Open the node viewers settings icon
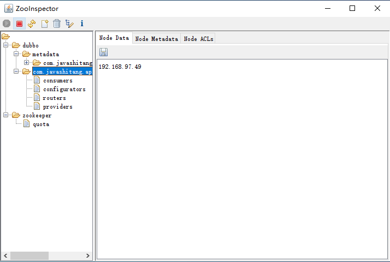The width and height of the screenshot is (390, 262). pos(69,23)
